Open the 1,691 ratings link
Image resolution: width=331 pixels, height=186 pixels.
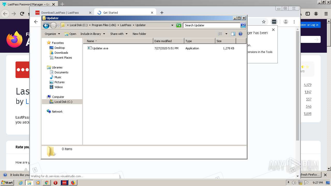tap(308, 114)
